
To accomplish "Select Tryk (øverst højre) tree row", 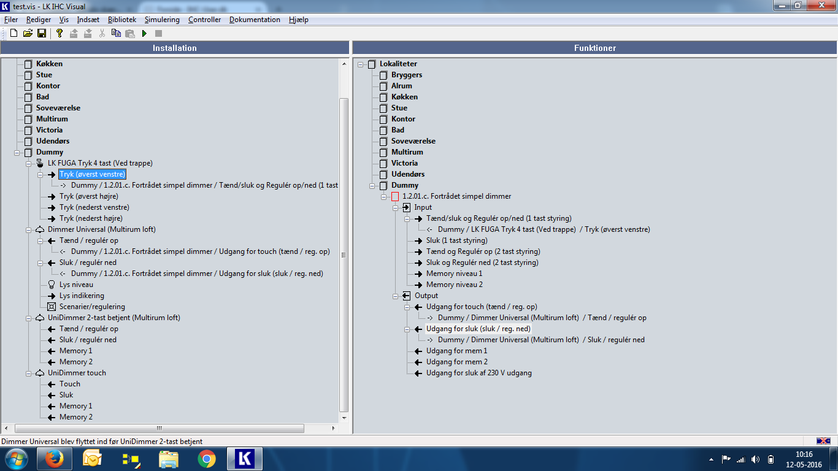I will point(89,196).
